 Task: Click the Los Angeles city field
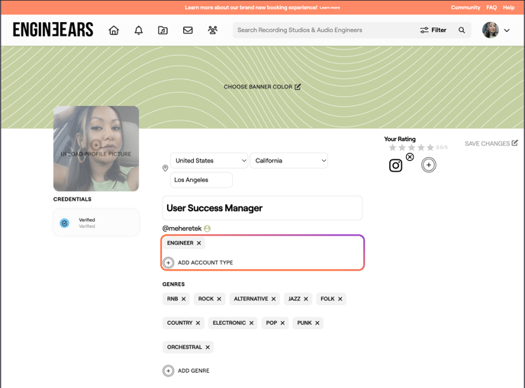tap(201, 180)
